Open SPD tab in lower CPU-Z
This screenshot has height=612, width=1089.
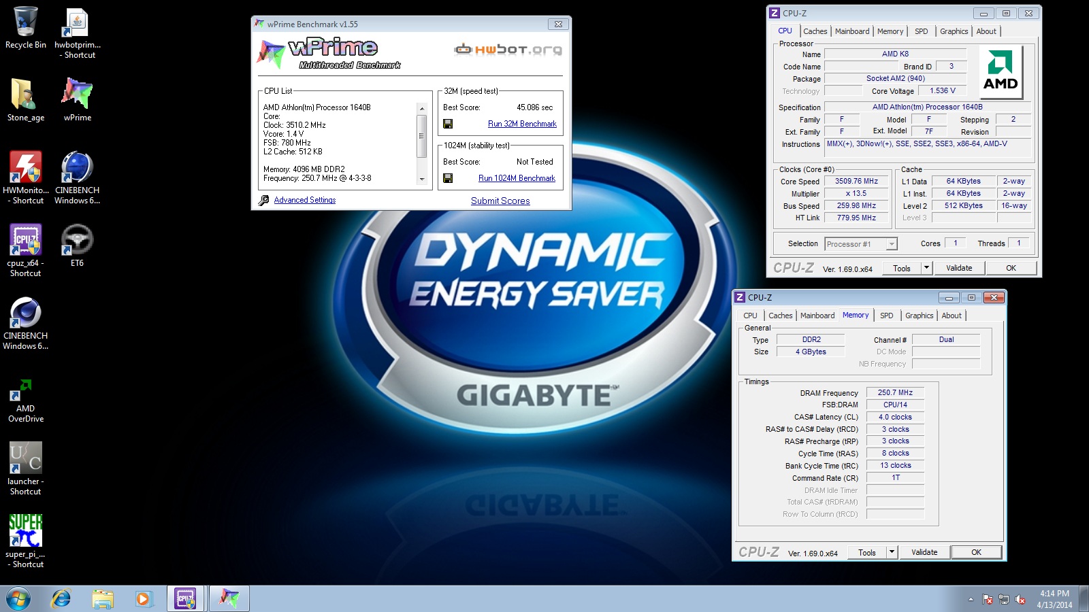[887, 316]
